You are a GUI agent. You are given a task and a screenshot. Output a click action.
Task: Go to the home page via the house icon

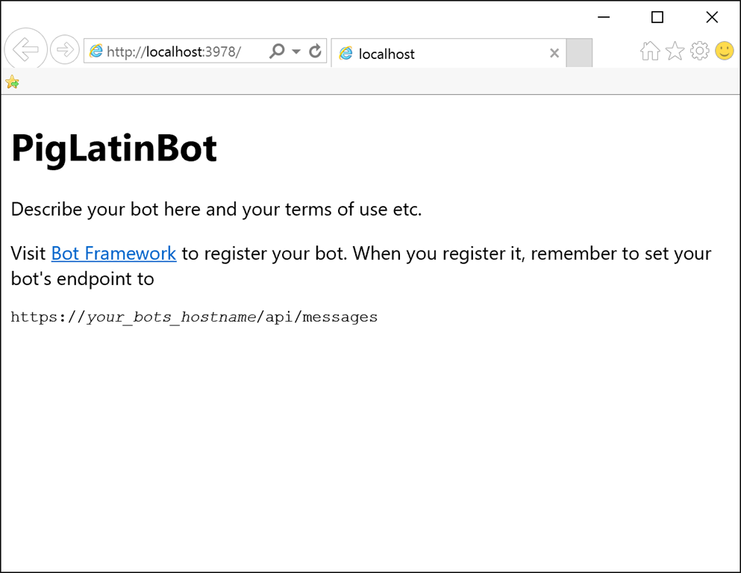coord(650,51)
